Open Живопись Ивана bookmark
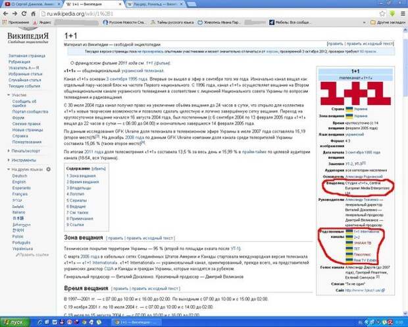This screenshot has height=327, width=408. click(218, 22)
